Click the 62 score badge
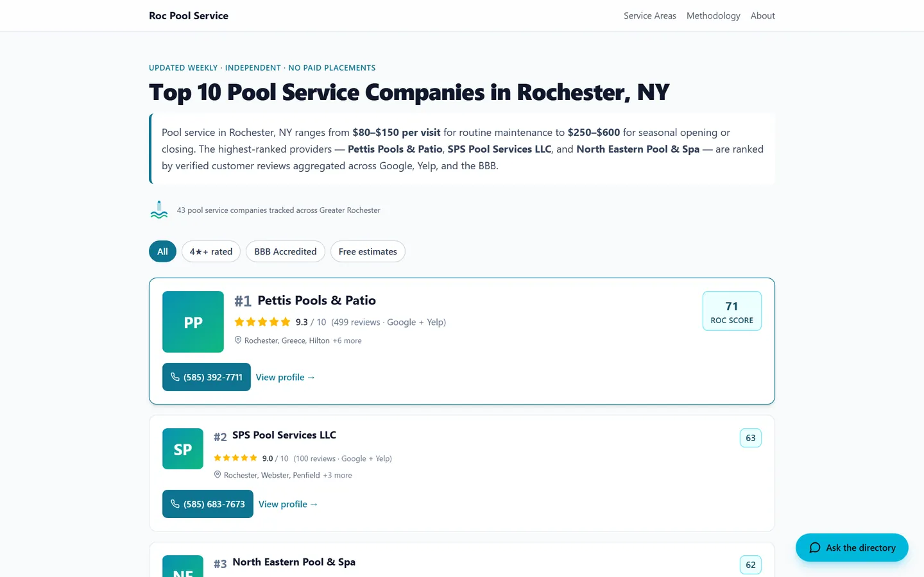Viewport: 924px width, 577px height. point(751,565)
